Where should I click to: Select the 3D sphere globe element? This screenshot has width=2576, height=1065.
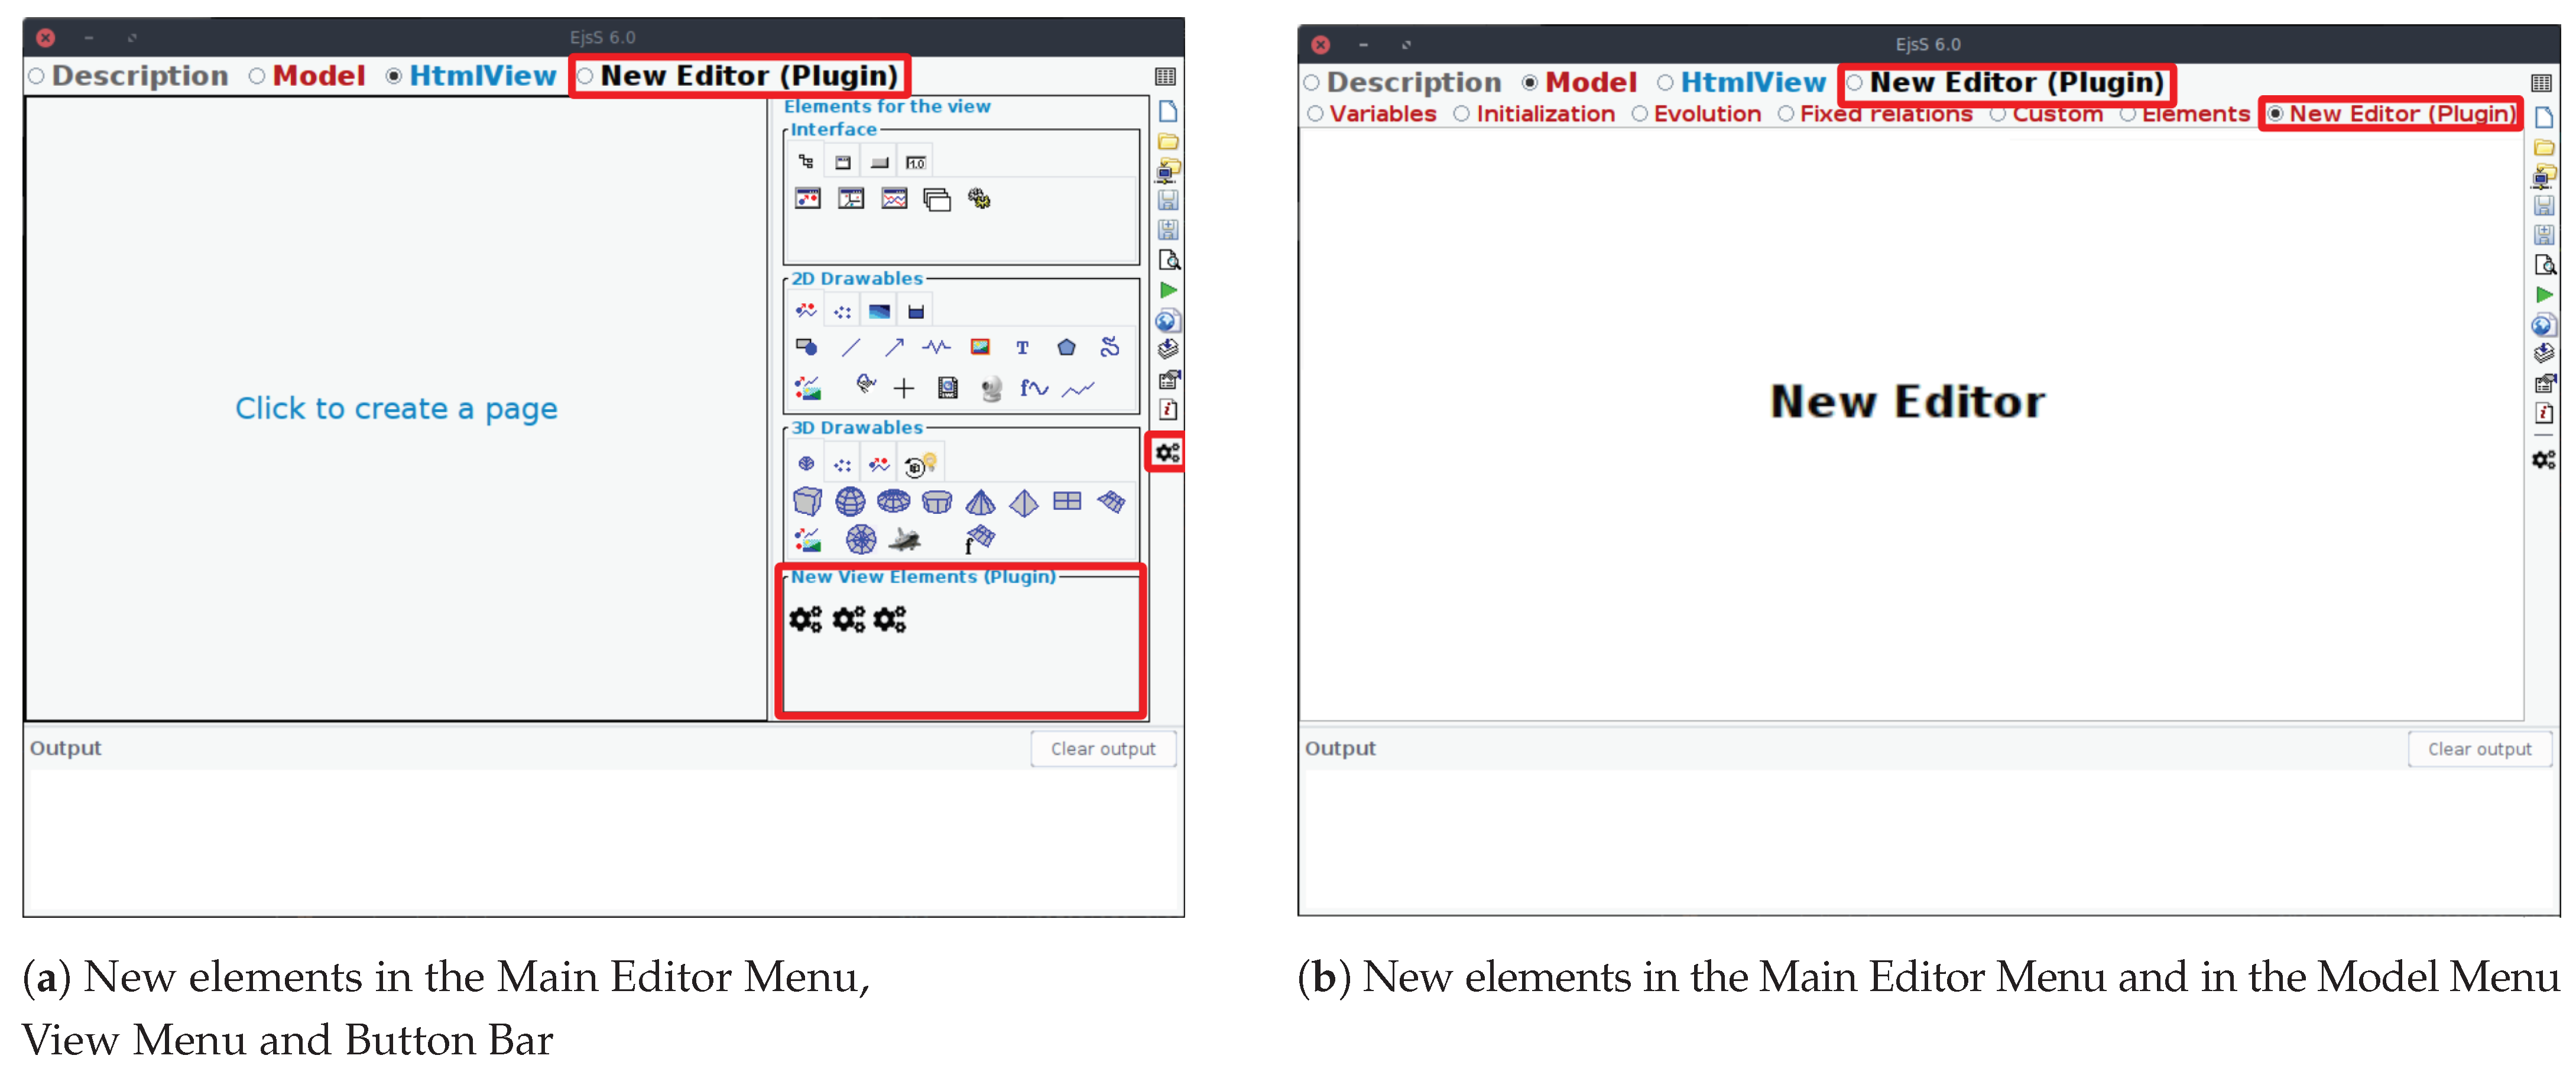pyautogui.click(x=850, y=501)
